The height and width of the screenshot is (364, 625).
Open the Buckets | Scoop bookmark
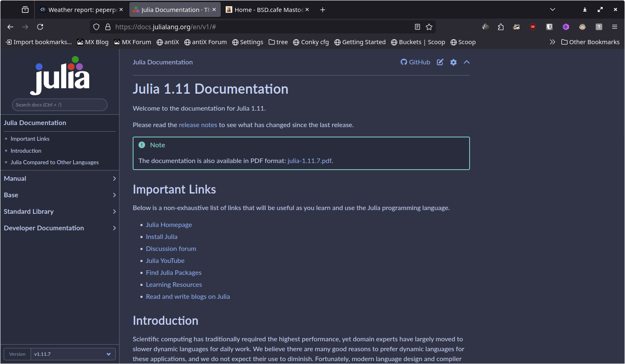[x=418, y=42]
